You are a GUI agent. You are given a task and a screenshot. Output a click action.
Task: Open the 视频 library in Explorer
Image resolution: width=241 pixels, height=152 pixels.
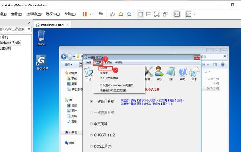tap(72, 106)
